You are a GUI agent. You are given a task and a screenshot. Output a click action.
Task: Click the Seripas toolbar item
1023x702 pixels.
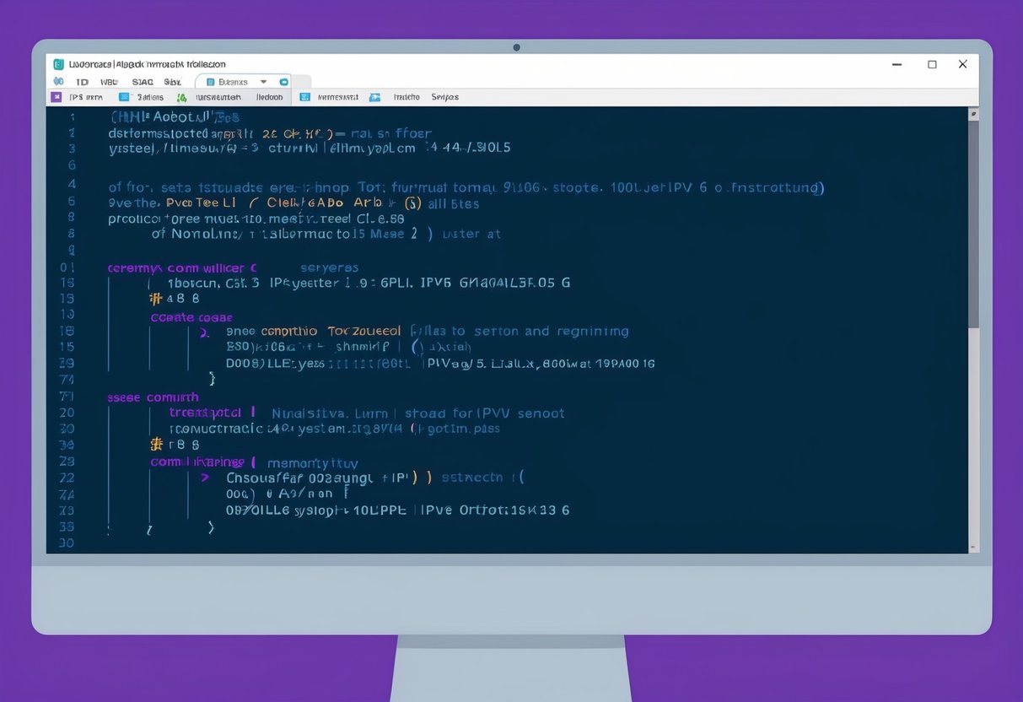click(444, 97)
